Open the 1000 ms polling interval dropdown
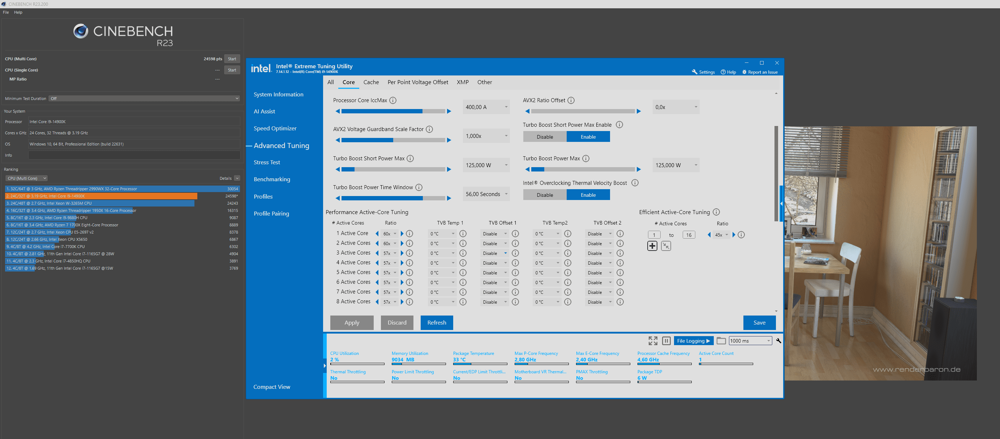The image size is (1000, 439). point(750,341)
